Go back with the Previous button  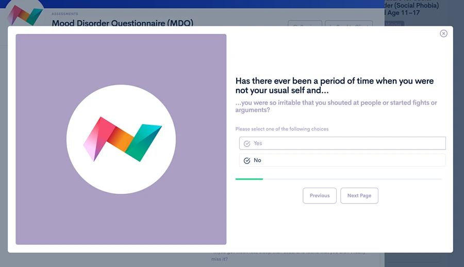point(320,196)
